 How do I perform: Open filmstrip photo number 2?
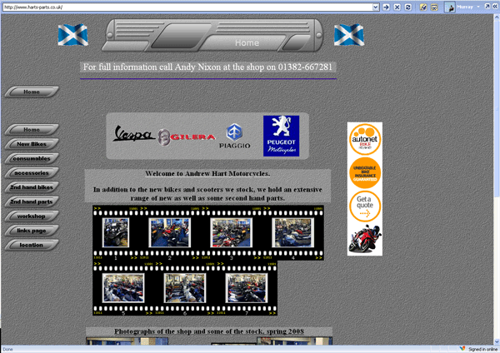click(x=170, y=232)
